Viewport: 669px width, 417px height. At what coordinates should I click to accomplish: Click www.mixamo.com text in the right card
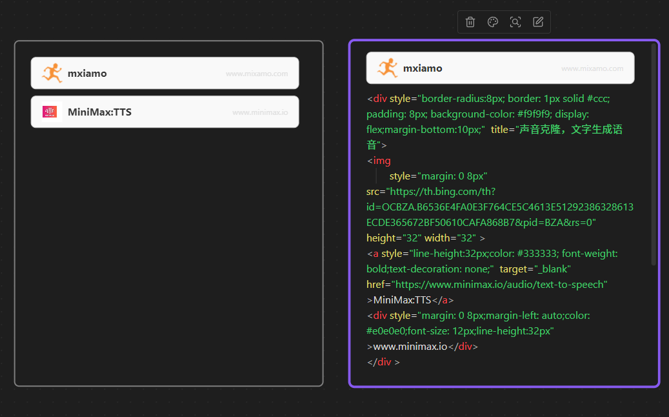click(x=592, y=68)
